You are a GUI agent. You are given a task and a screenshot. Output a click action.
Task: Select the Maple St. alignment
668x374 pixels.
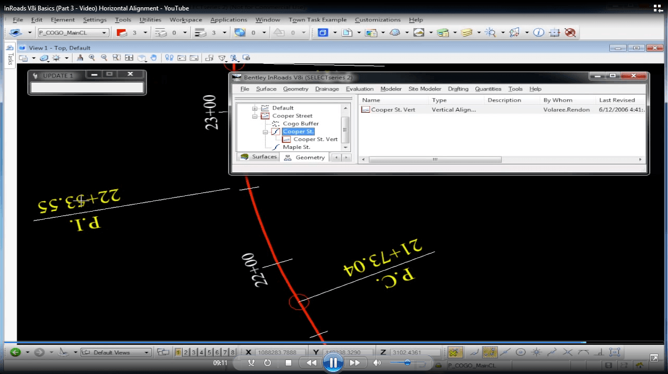pos(296,147)
